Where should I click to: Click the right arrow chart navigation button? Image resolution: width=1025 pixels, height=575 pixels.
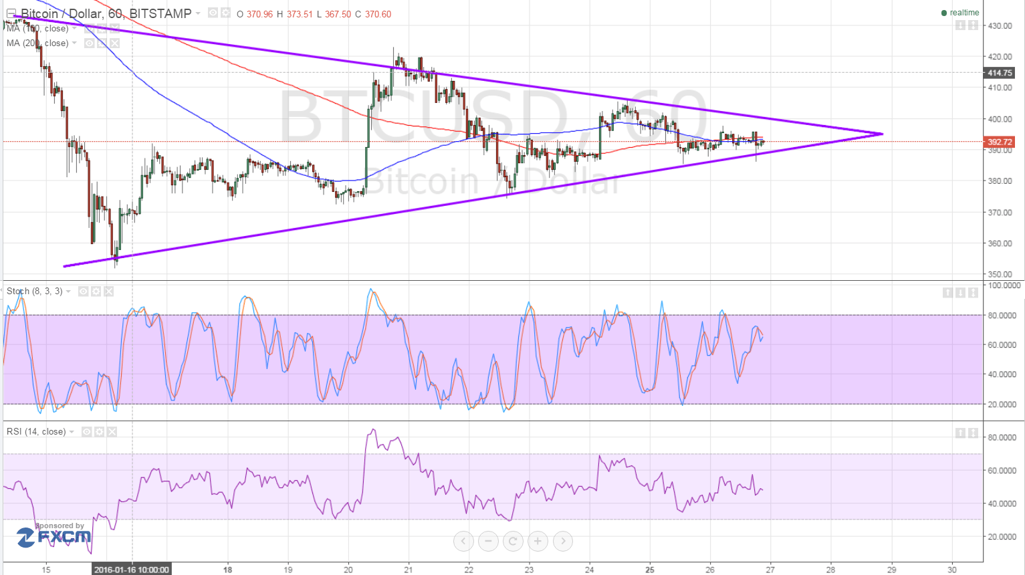(563, 541)
